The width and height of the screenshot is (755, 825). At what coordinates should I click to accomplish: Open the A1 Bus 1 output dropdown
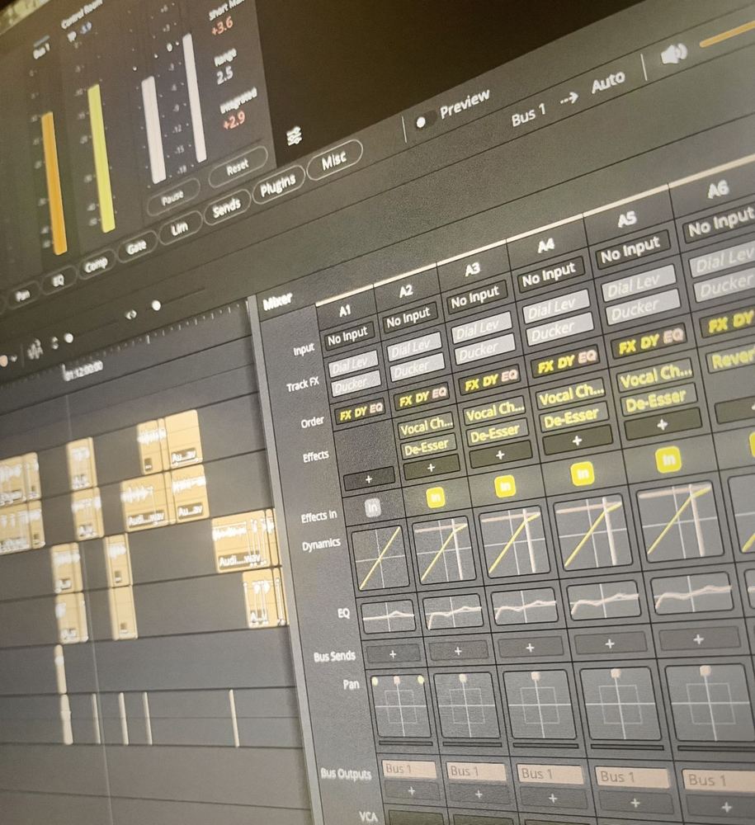410,769
